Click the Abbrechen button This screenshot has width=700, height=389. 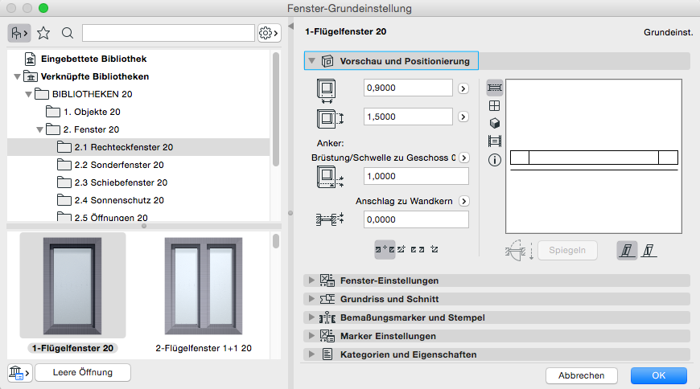pyautogui.click(x=581, y=375)
